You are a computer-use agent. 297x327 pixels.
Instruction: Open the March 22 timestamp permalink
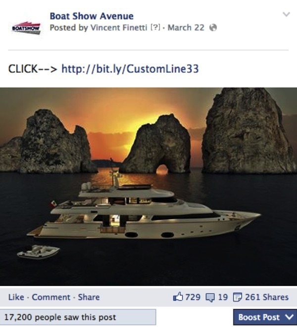pyautogui.click(x=186, y=28)
